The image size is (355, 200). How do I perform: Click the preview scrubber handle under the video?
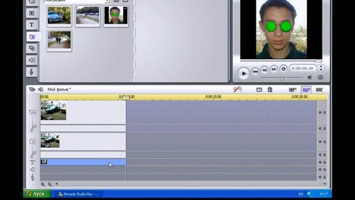[x=318, y=61]
